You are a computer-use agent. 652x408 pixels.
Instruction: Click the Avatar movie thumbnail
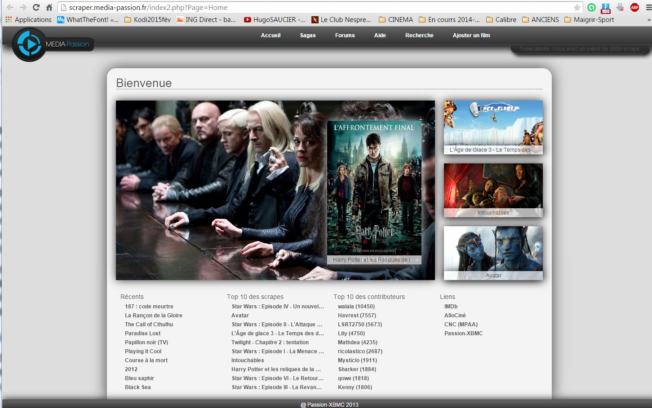pyautogui.click(x=493, y=253)
